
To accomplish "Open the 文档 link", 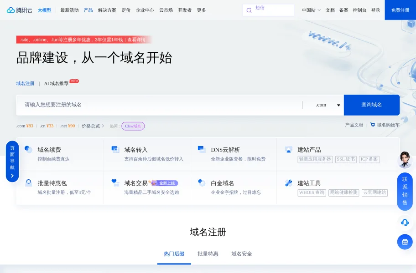I will [330, 10].
